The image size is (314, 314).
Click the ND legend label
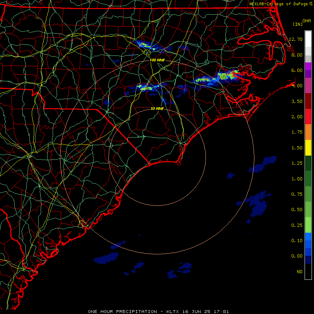(300, 272)
